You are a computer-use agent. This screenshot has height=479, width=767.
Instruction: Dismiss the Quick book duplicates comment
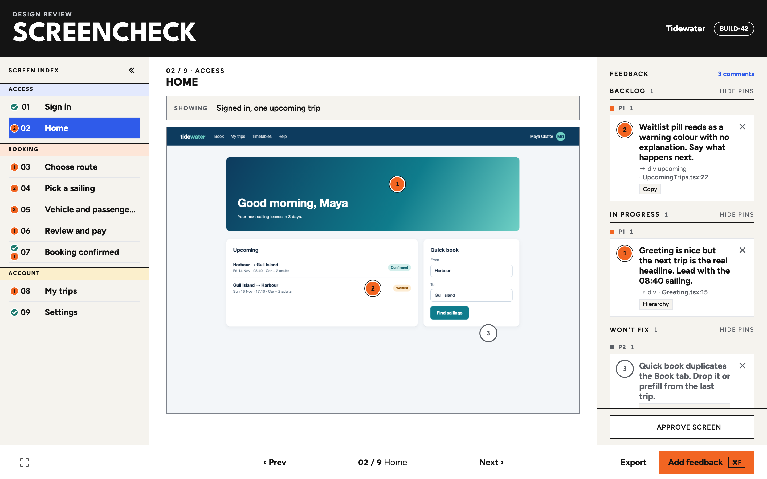(x=742, y=366)
